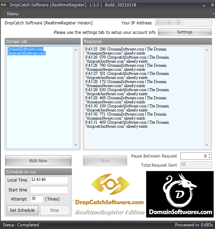This screenshot has height=229, width=215.
Task: Click the Stop button beside RUN Now
Action: point(105,161)
